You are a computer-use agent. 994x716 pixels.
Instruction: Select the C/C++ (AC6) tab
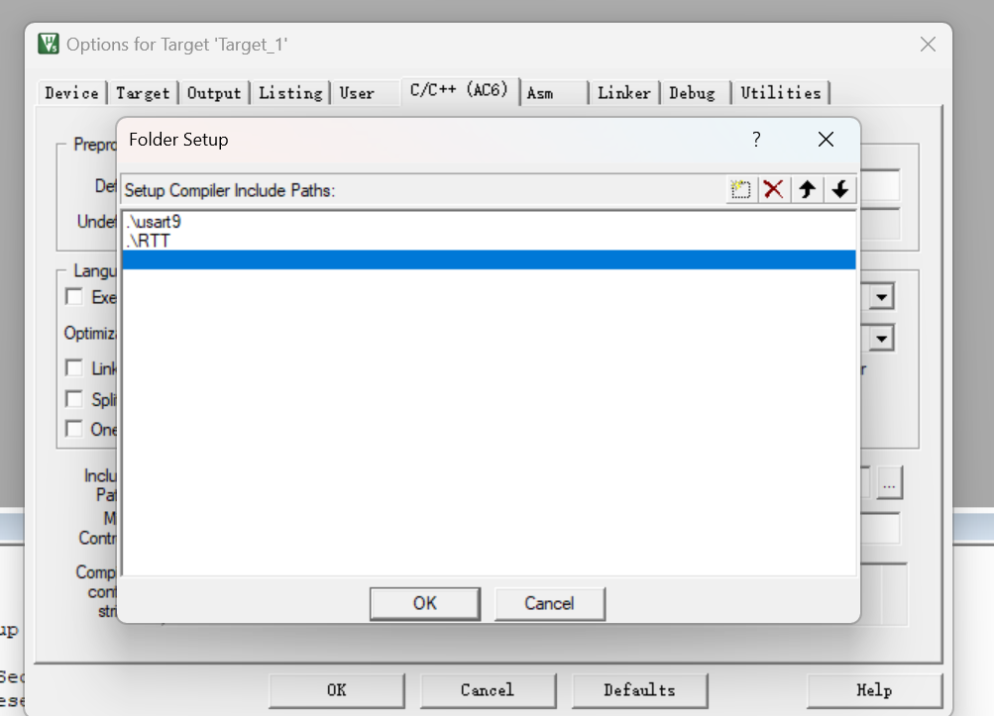[x=459, y=90]
